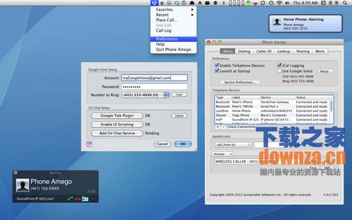Click Check Connectivity button
Viewport: 352px width, 220px height.
click(241, 127)
